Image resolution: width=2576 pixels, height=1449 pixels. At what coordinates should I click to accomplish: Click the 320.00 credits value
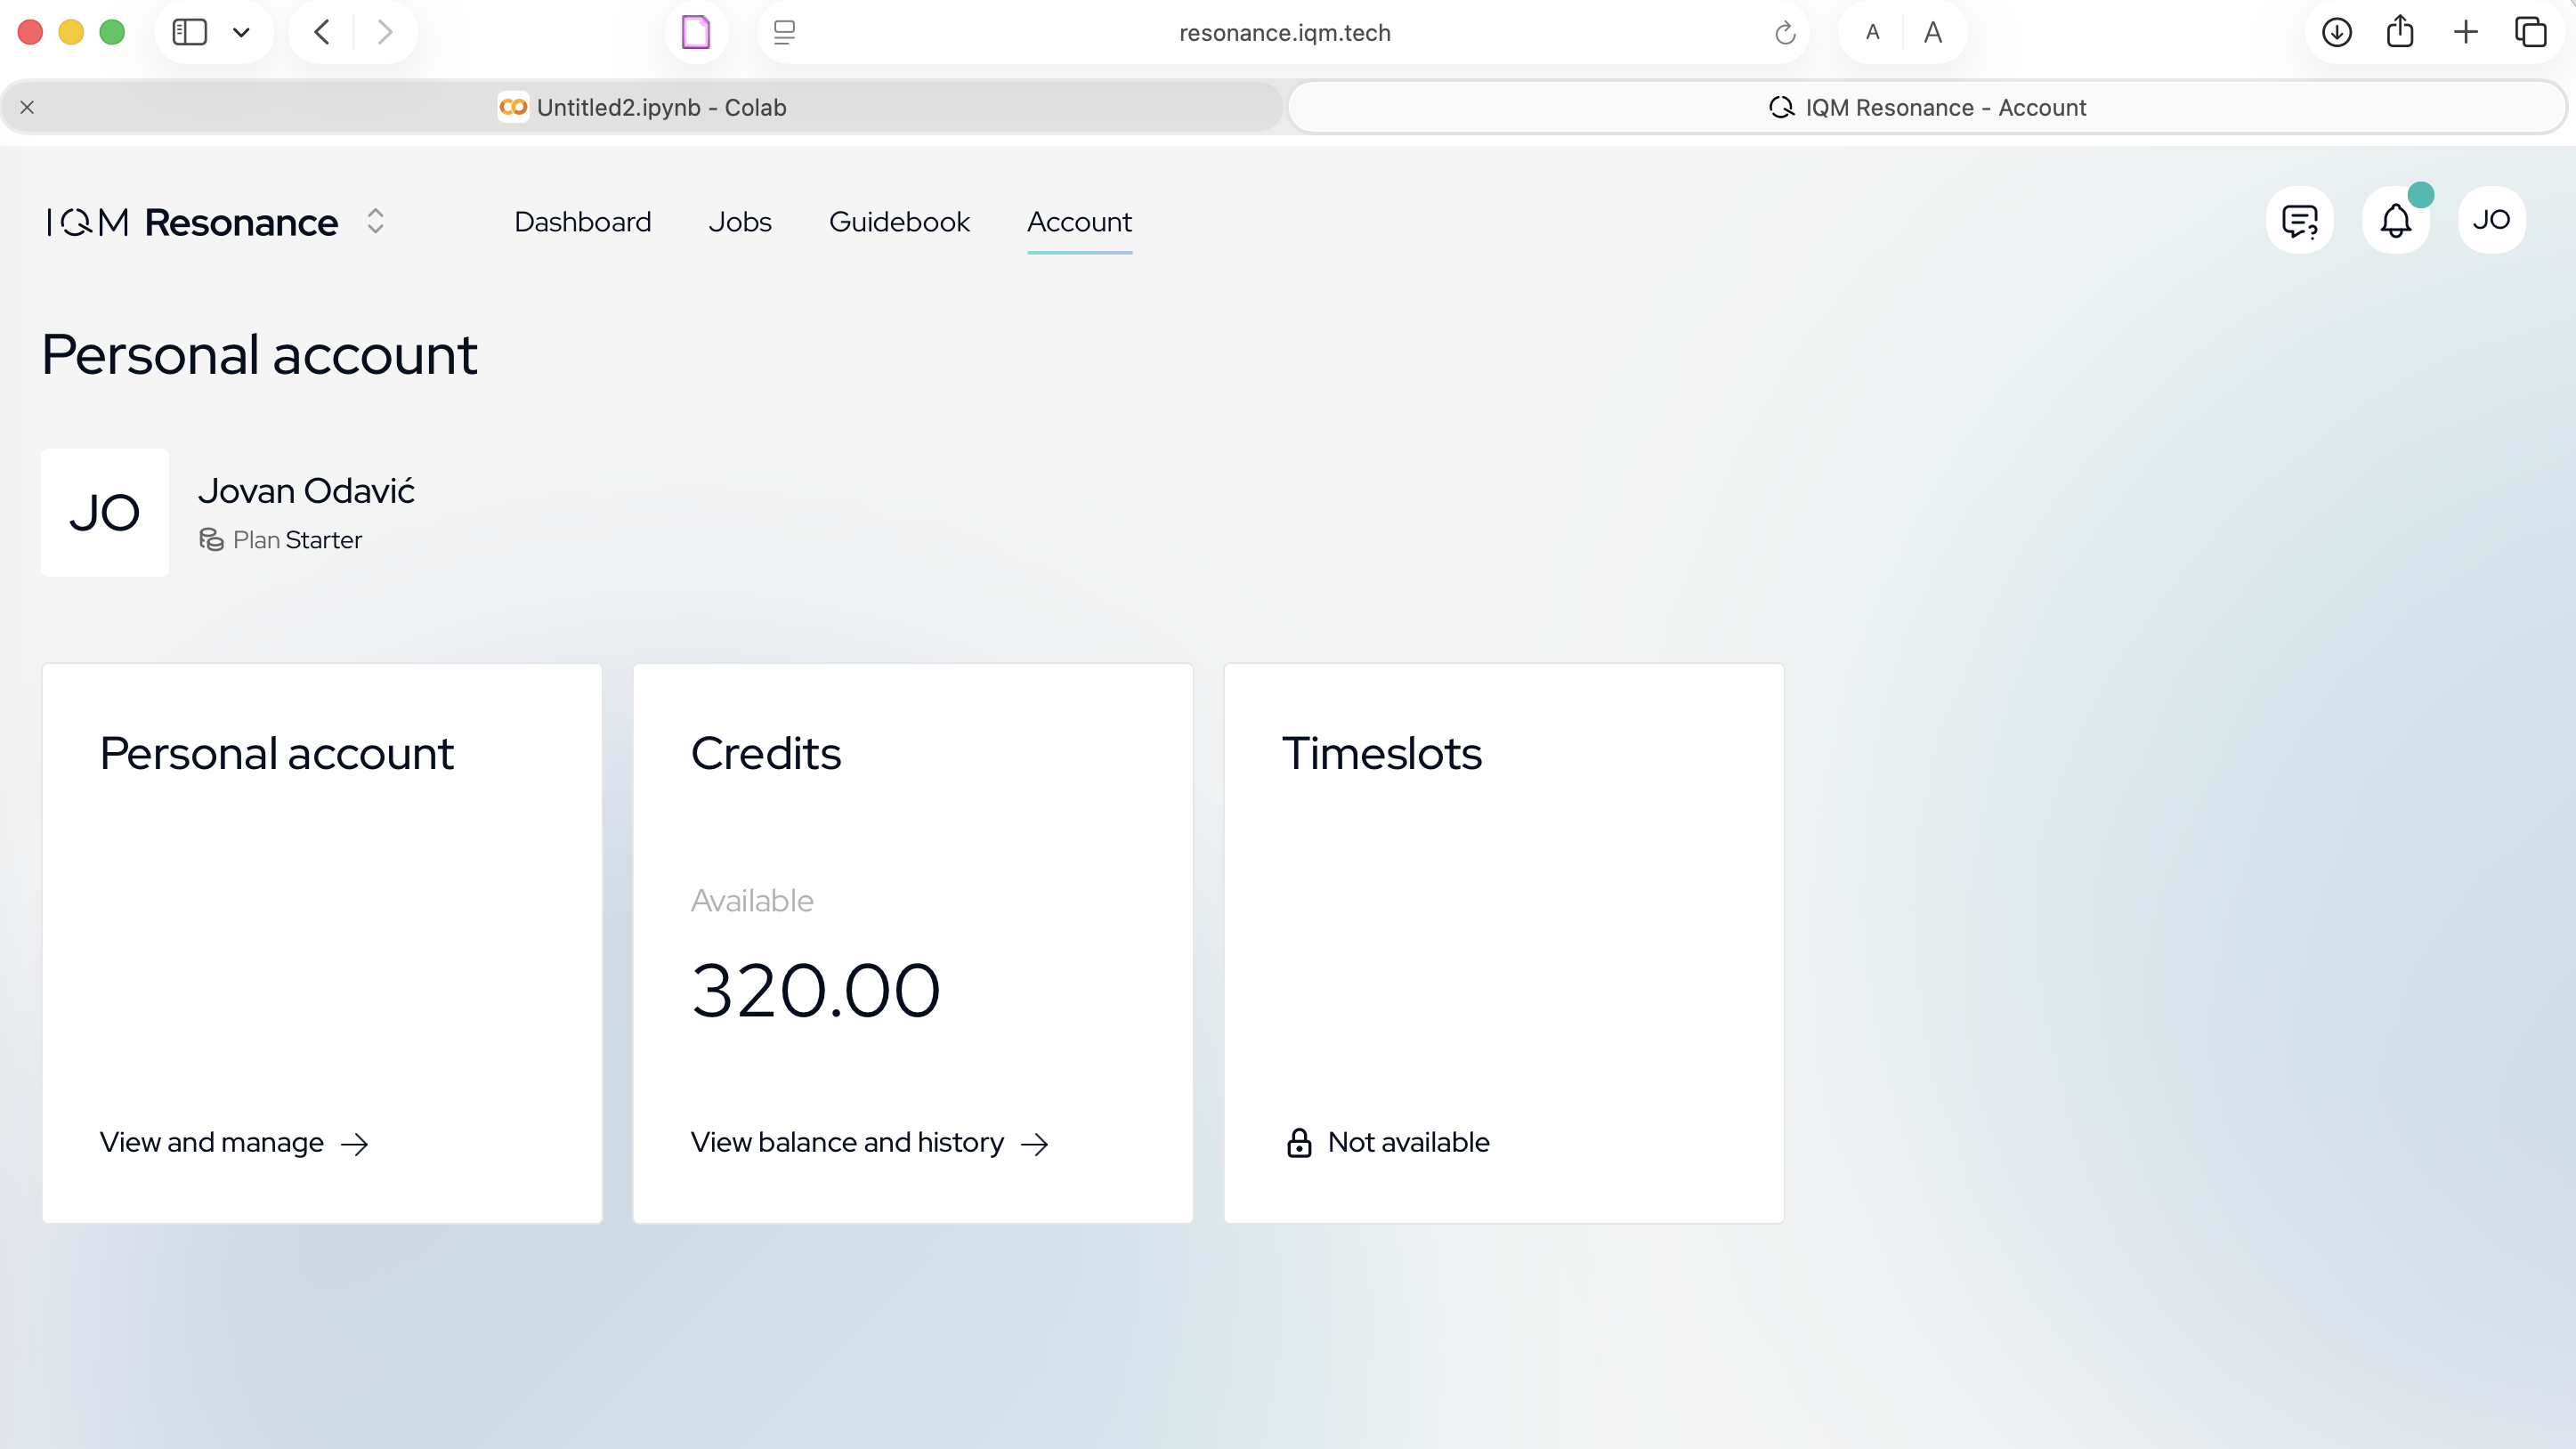[x=815, y=990]
